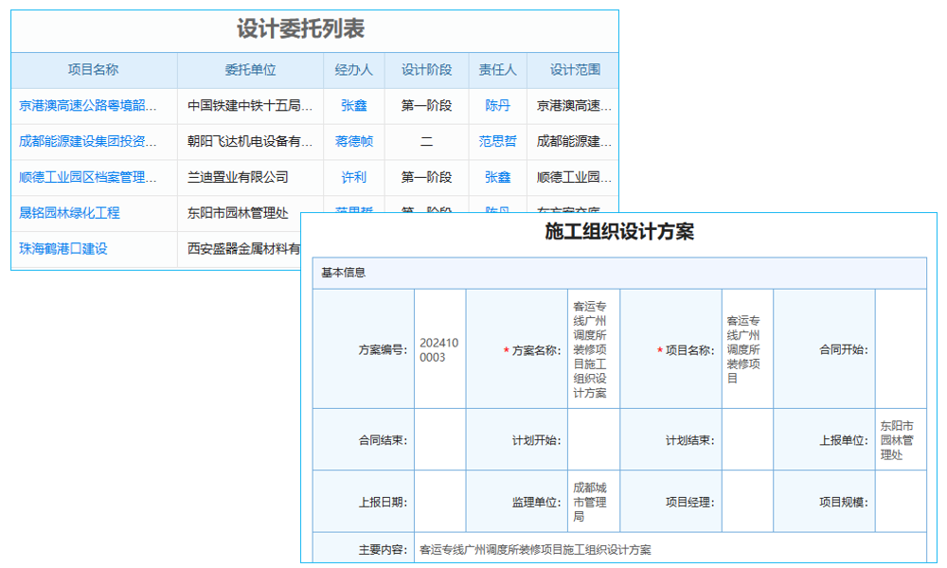Click handler 许利 for the 顺德 project

click(353, 177)
